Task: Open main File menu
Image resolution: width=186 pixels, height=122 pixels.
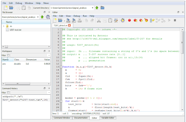Action: [4, 3]
